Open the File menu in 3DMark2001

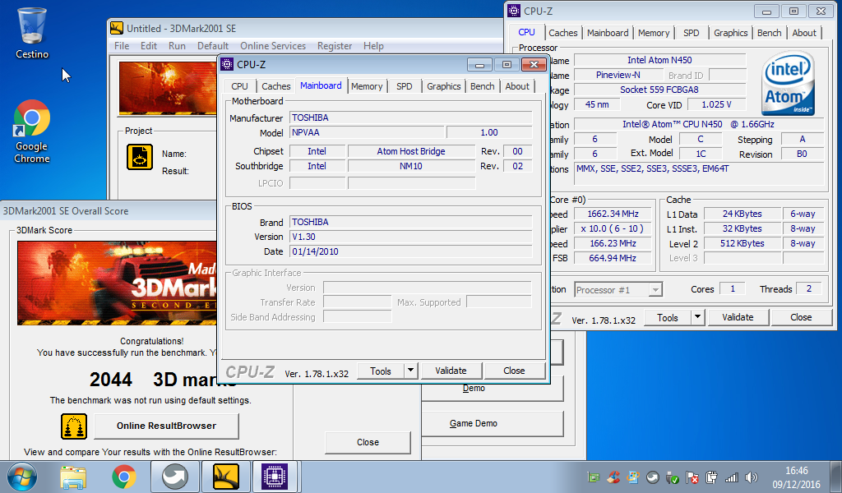click(x=122, y=45)
